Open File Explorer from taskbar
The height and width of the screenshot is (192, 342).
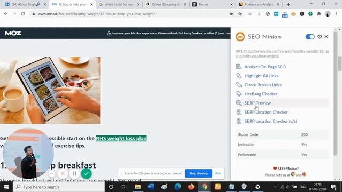[x=137, y=187]
